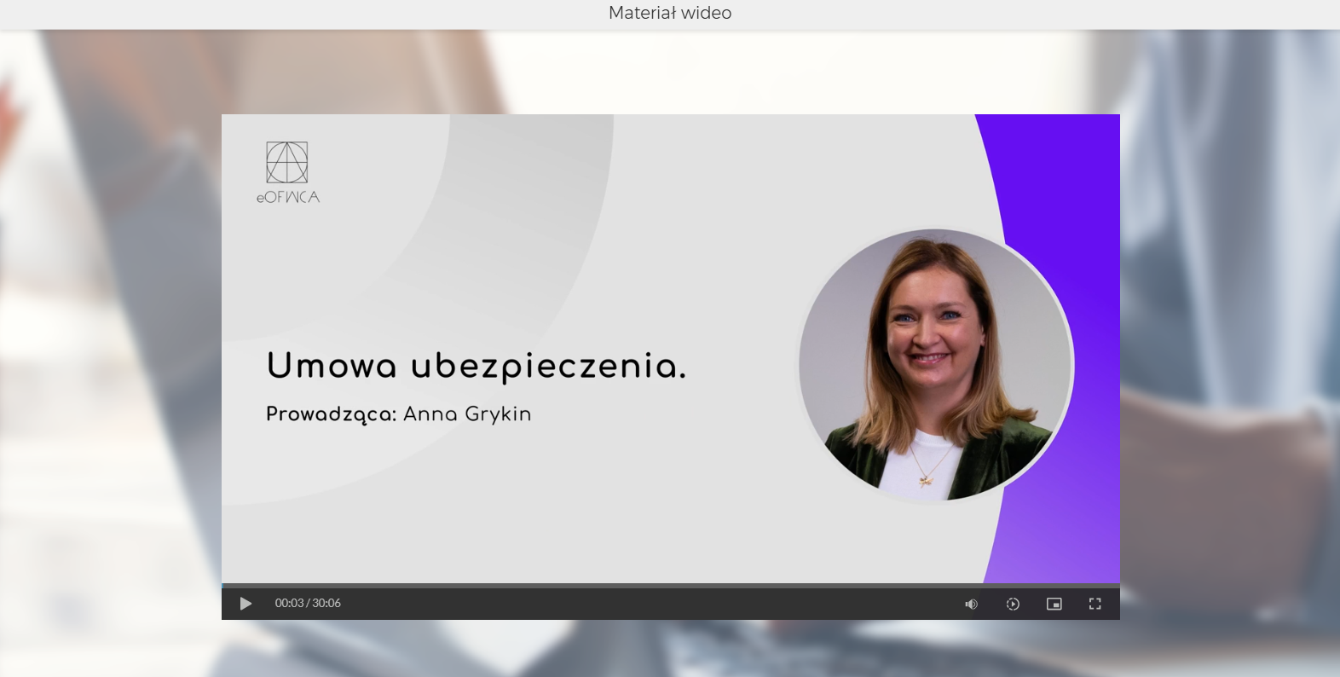Click the 'Umowa ubezpieczenia.' slide title
The width and height of the screenshot is (1340, 677).
pyautogui.click(x=476, y=367)
